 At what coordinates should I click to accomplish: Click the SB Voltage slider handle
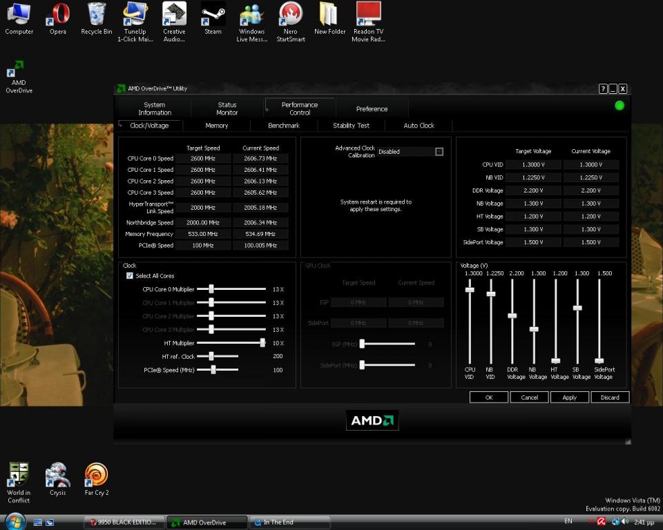click(x=577, y=308)
